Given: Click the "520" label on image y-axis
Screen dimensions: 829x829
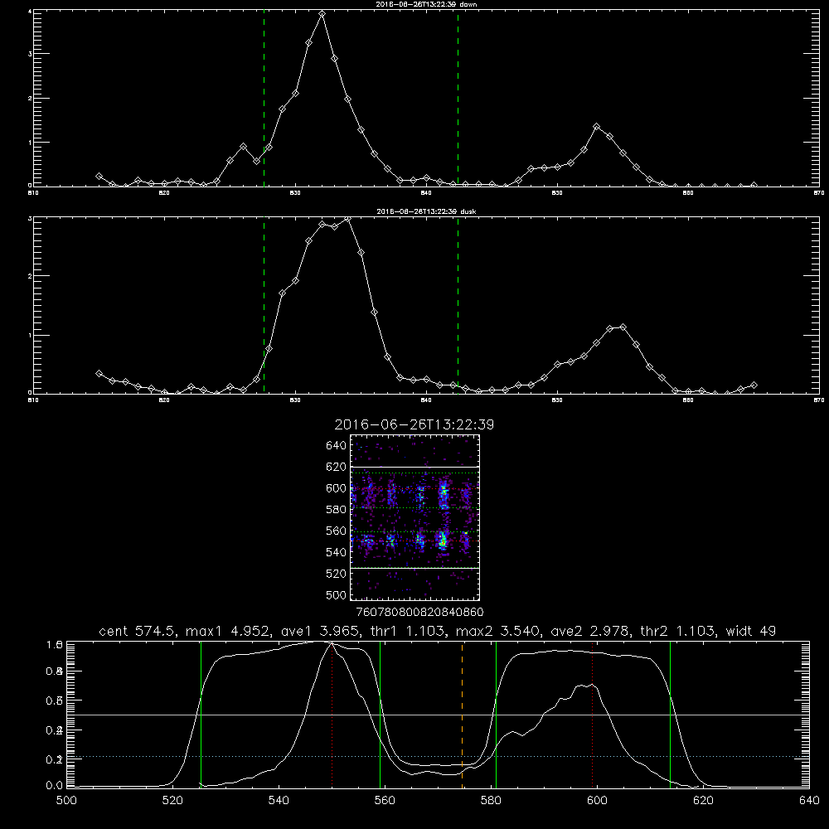Looking at the screenshot, I should pyautogui.click(x=336, y=574).
